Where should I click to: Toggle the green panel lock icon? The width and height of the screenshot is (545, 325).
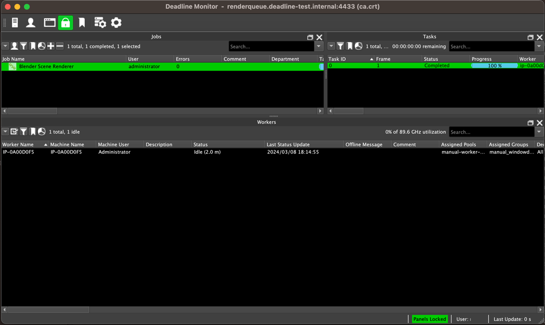pyautogui.click(x=65, y=22)
